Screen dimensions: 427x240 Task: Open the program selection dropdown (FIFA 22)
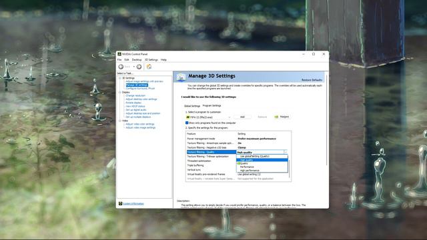click(x=208, y=117)
